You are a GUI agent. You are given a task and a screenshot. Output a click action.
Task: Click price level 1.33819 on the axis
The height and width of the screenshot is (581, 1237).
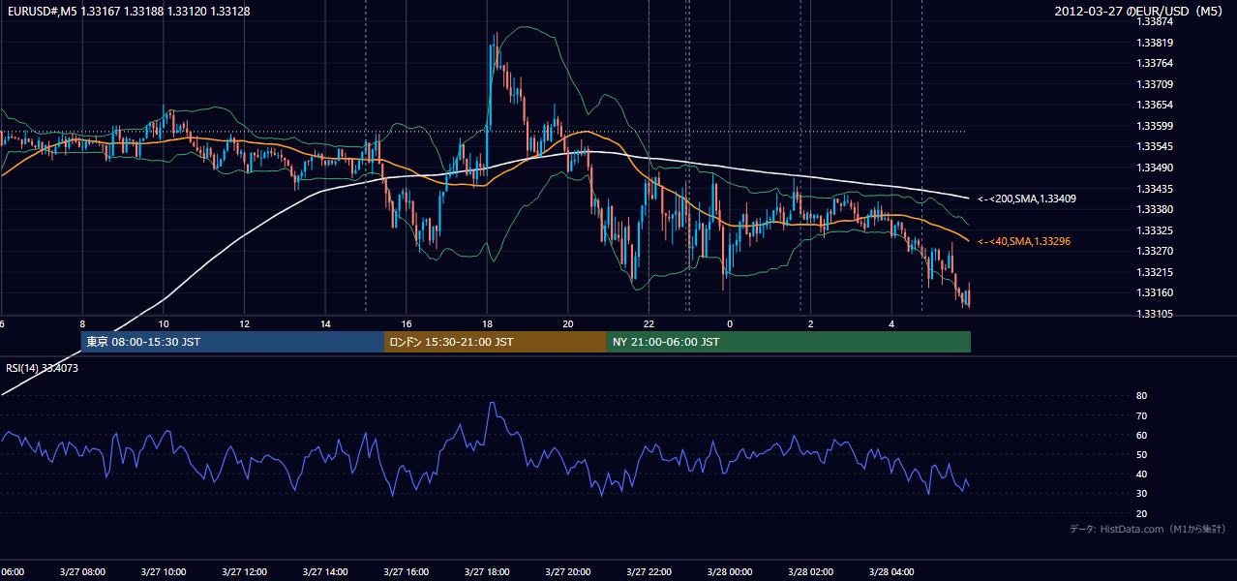pos(1155,43)
